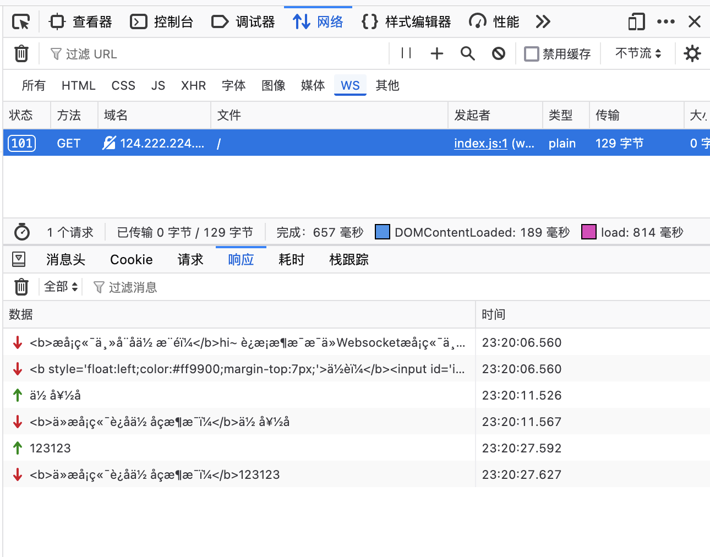Open the 不节流 throttling dropdown
This screenshot has width=710, height=557.
[638, 53]
